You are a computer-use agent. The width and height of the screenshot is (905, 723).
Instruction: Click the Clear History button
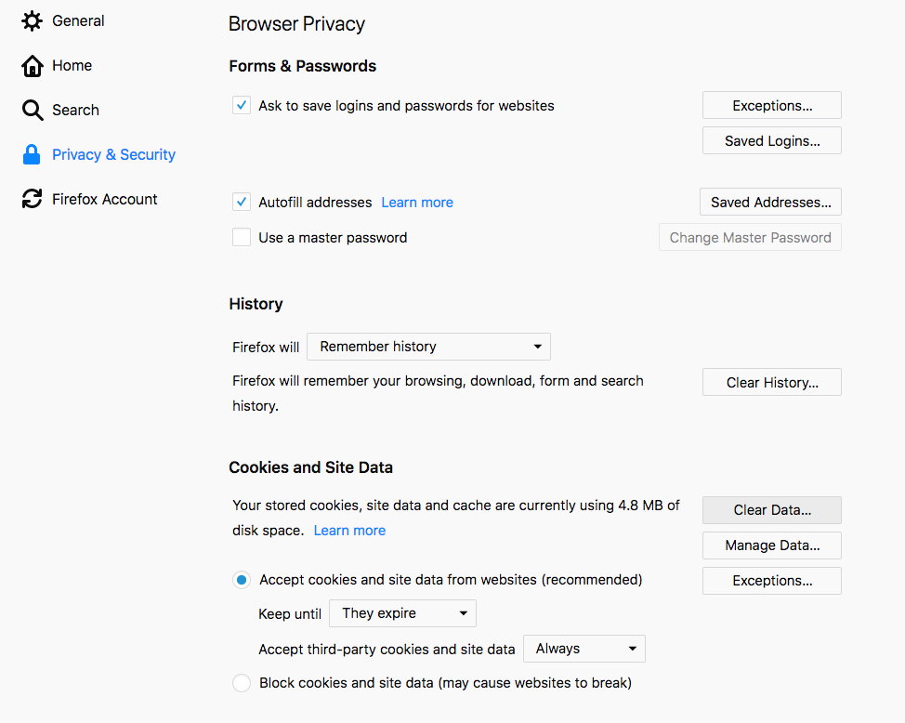772,382
